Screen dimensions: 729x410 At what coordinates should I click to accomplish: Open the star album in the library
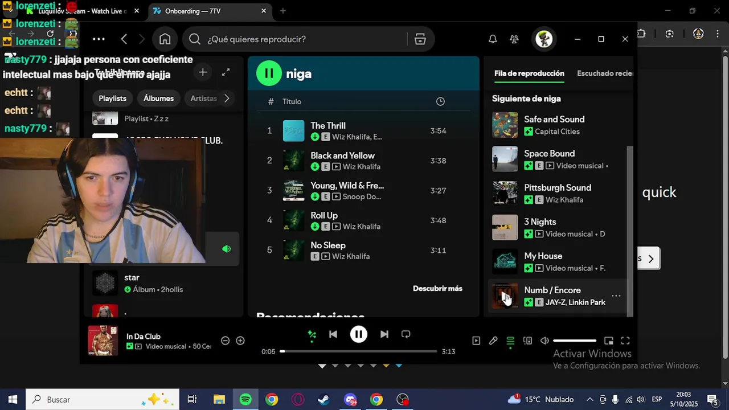click(x=163, y=284)
